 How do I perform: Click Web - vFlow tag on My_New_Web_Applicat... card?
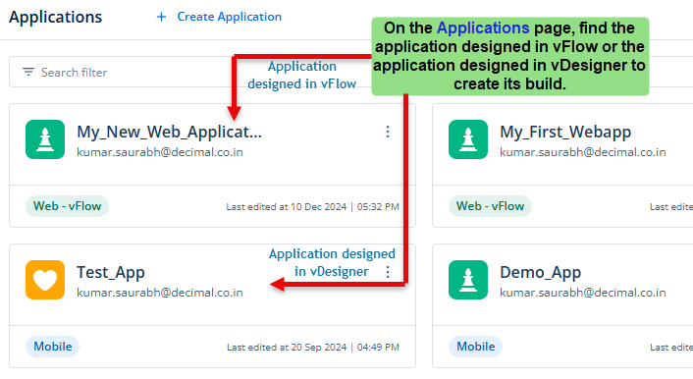(67, 206)
